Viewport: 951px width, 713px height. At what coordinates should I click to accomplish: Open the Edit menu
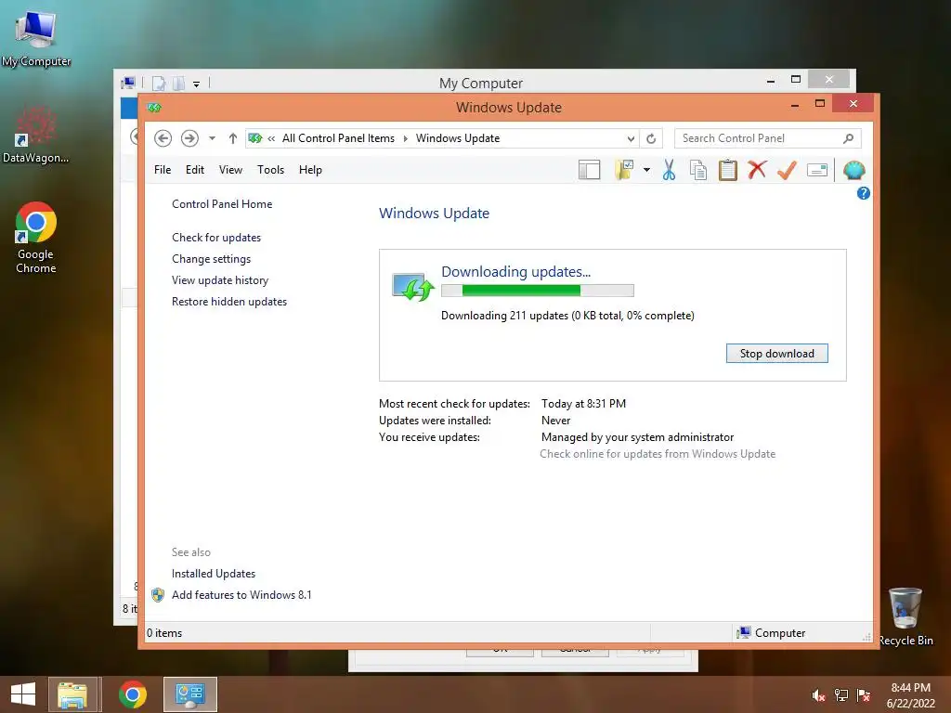point(195,170)
